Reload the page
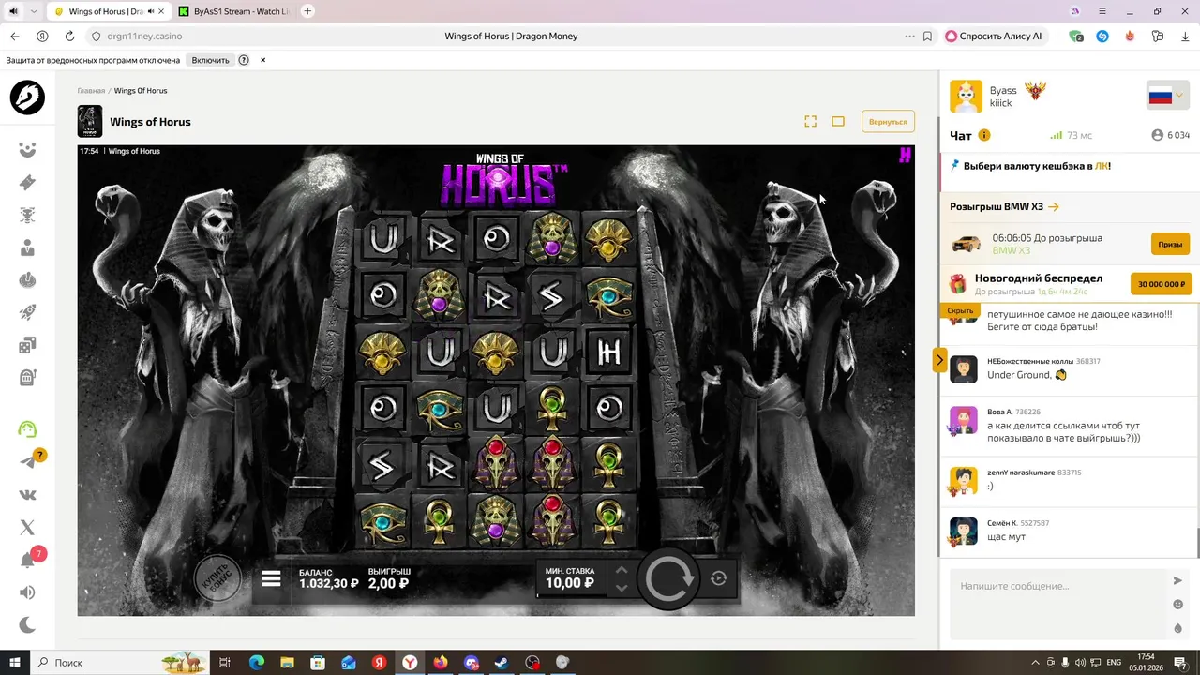This screenshot has height=675, width=1200. pyautogui.click(x=69, y=37)
